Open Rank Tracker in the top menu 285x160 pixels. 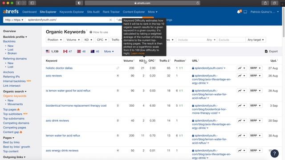point(111,12)
